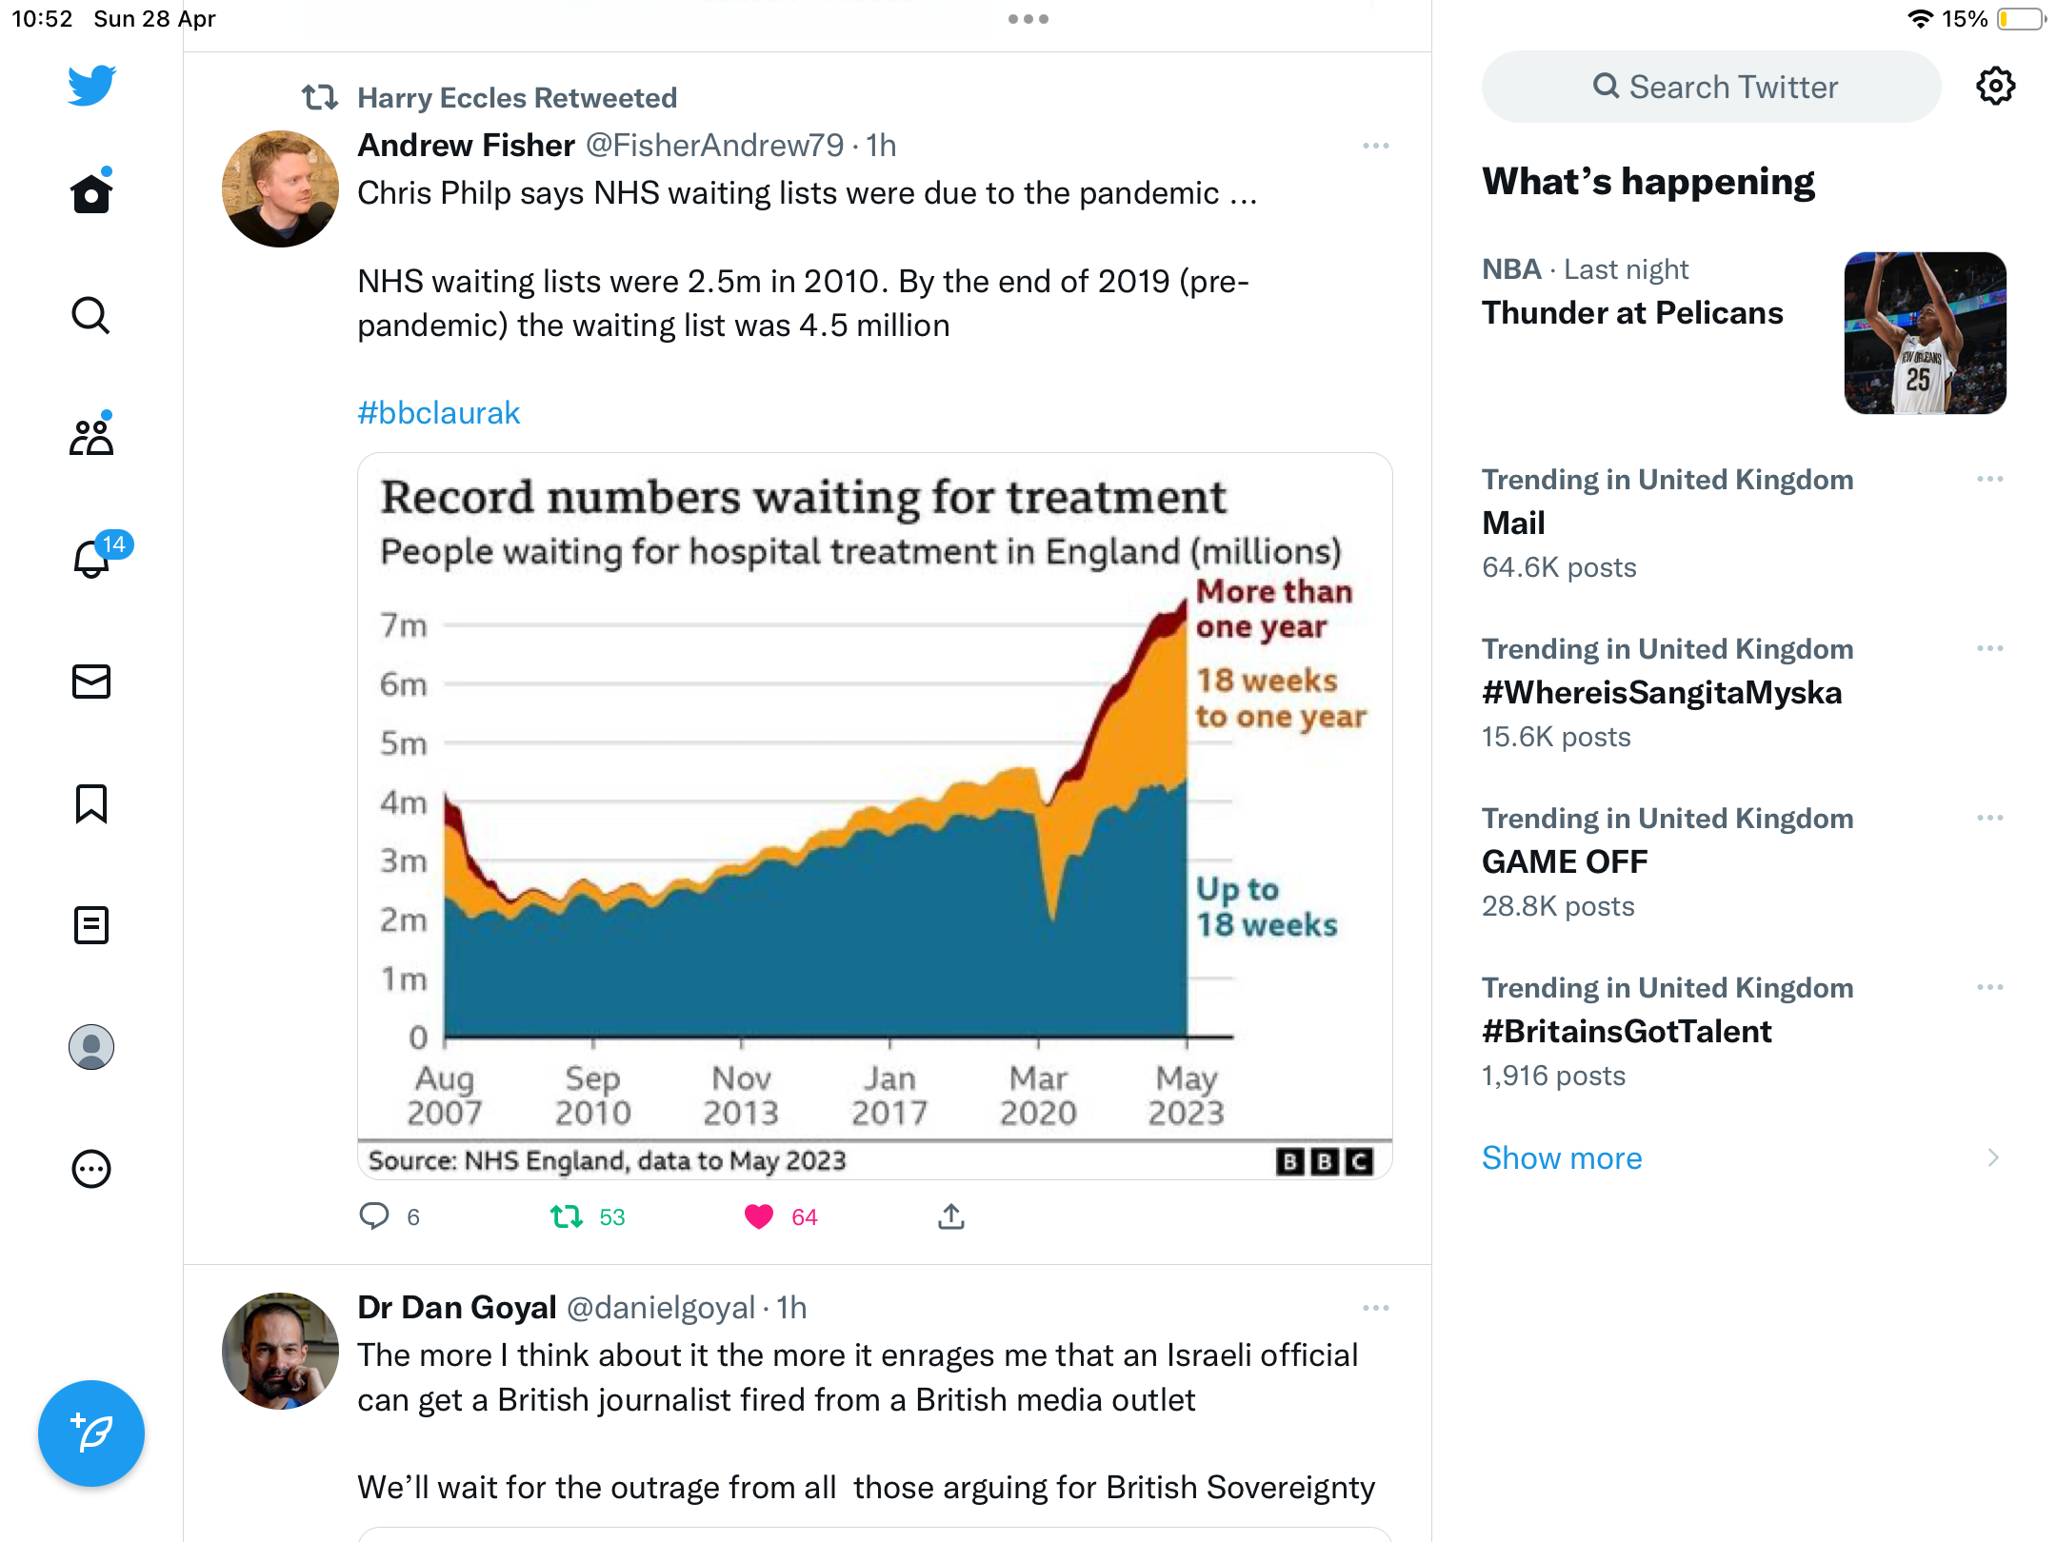Image resolution: width=2057 pixels, height=1542 pixels.
Task: Open Harry Eccles Retweeted label
Action: click(x=517, y=97)
